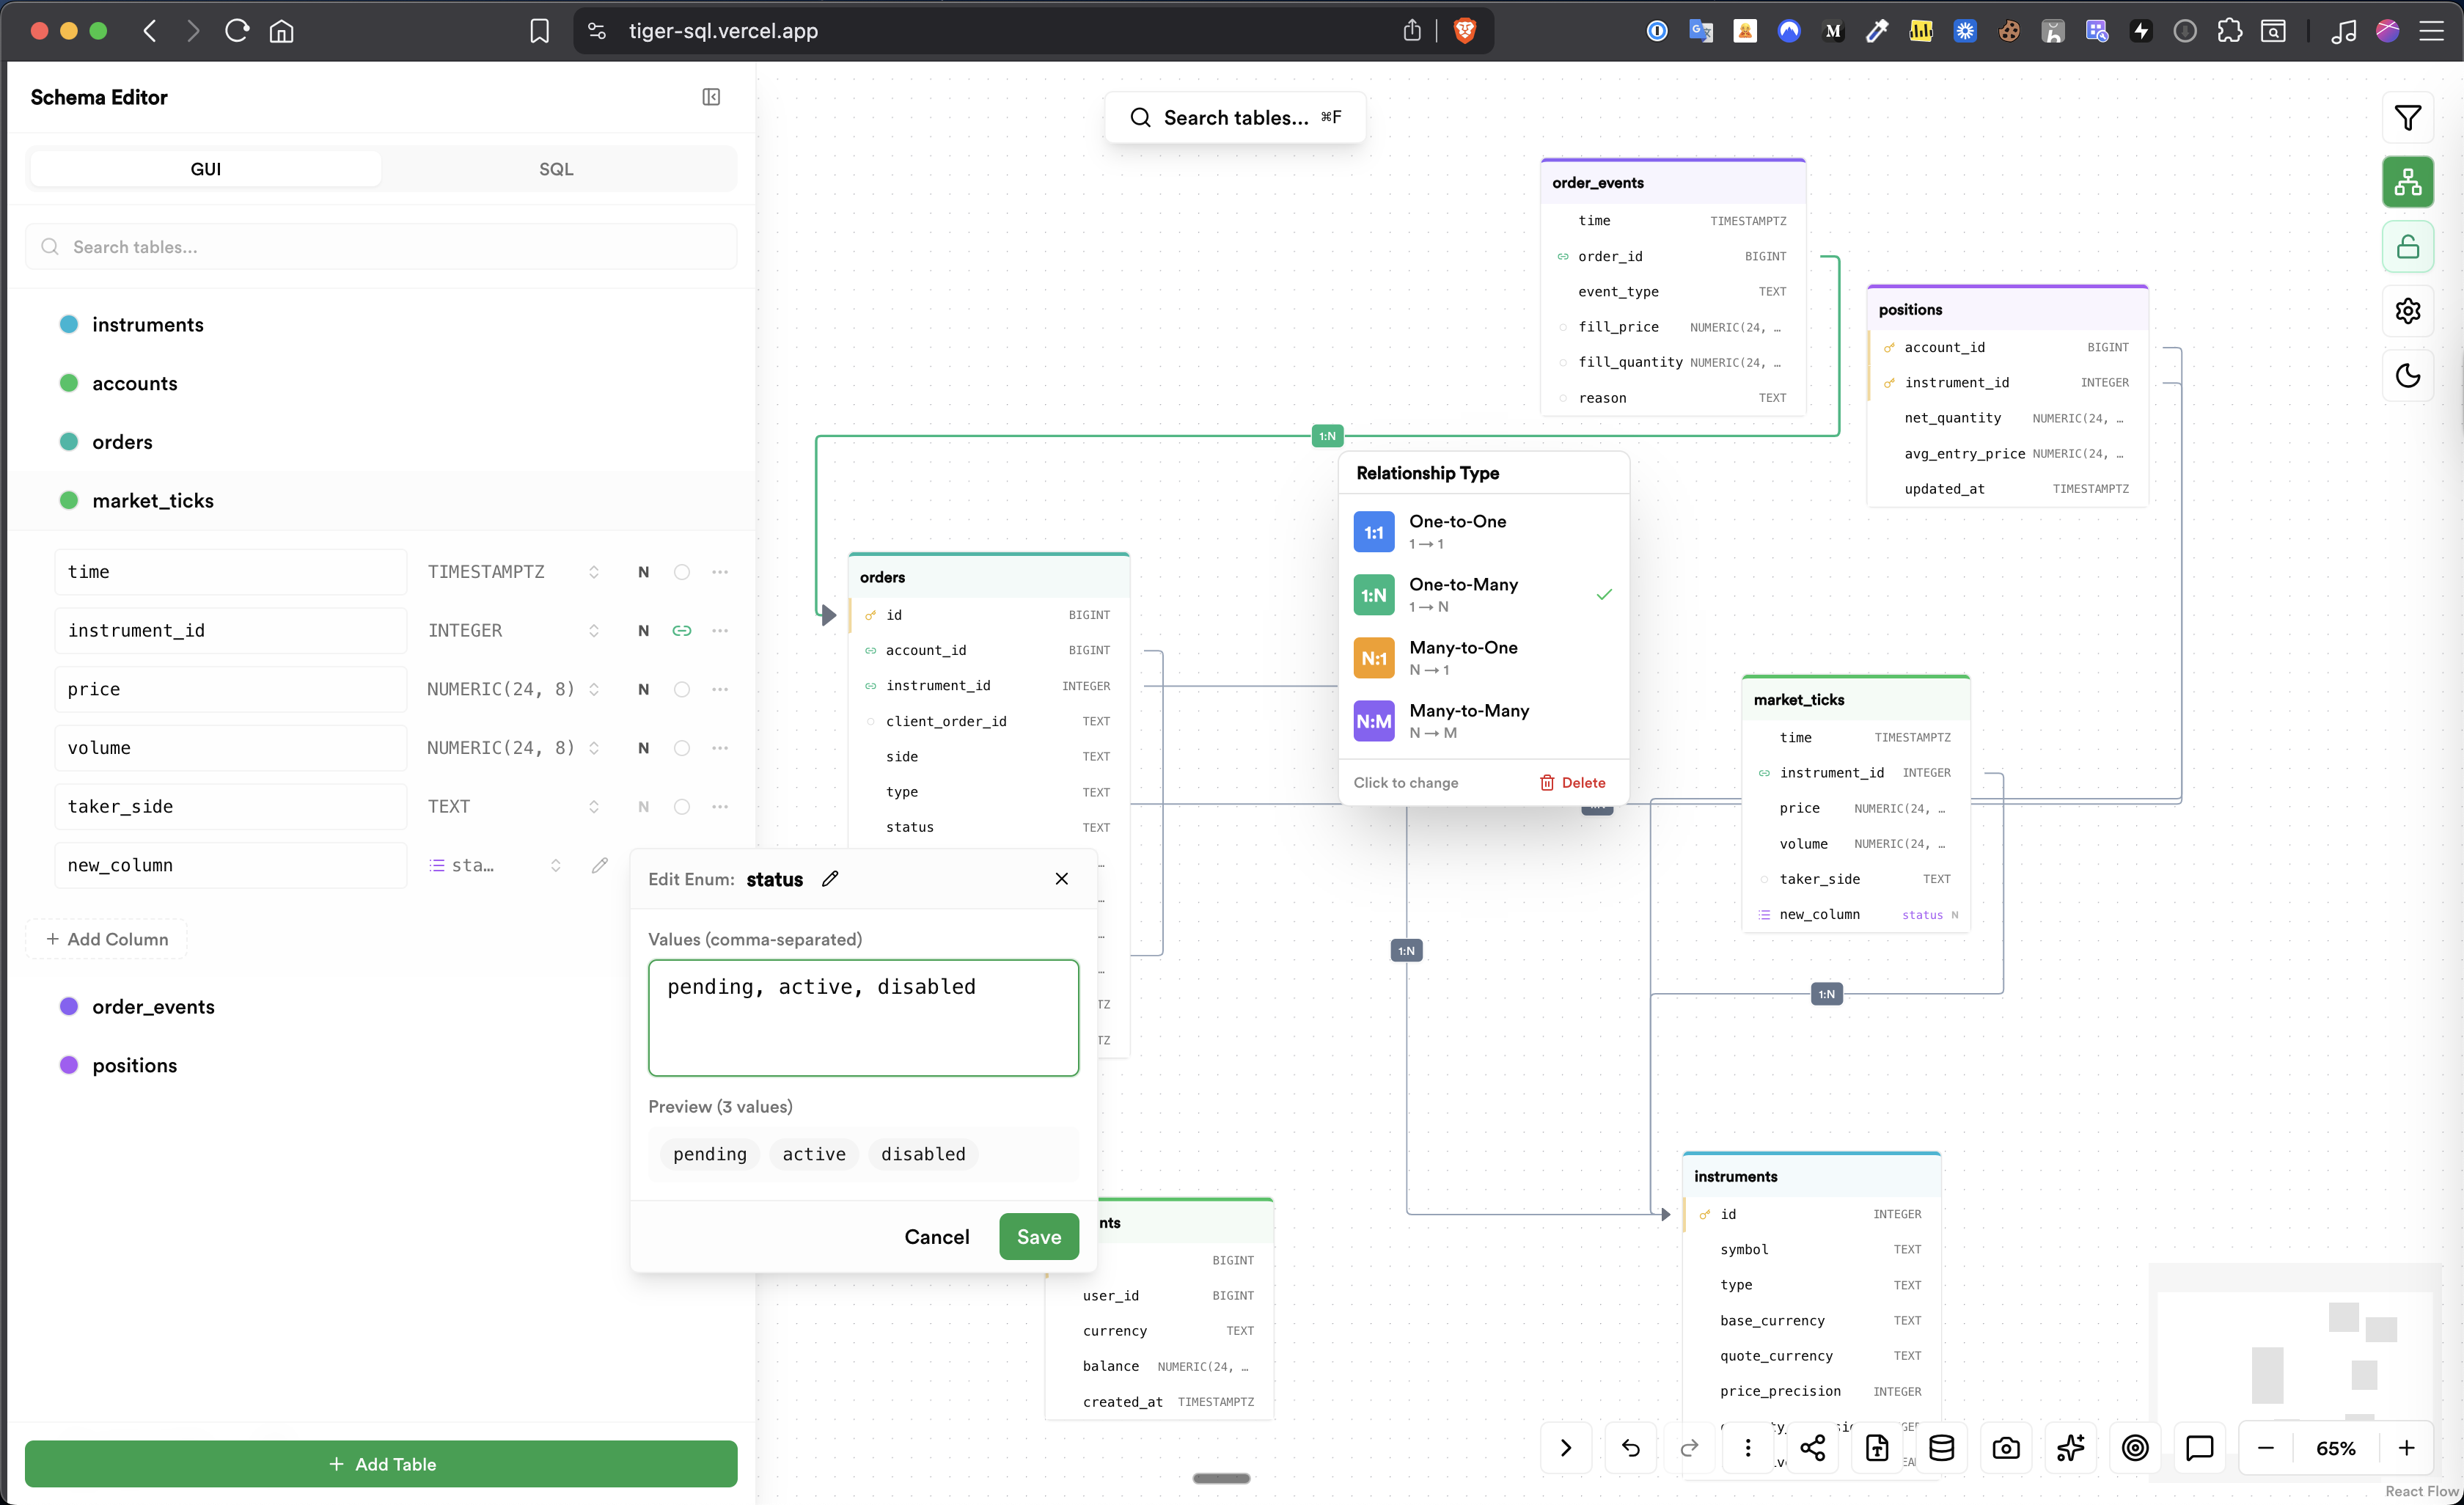Screen dimensions: 2464x1505
Task: Click the enum values text area
Action: pos(863,1017)
